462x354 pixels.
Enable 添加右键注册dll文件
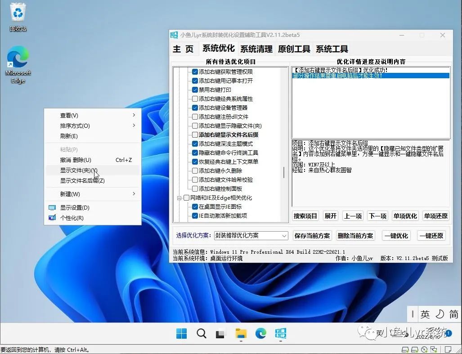click(x=195, y=117)
